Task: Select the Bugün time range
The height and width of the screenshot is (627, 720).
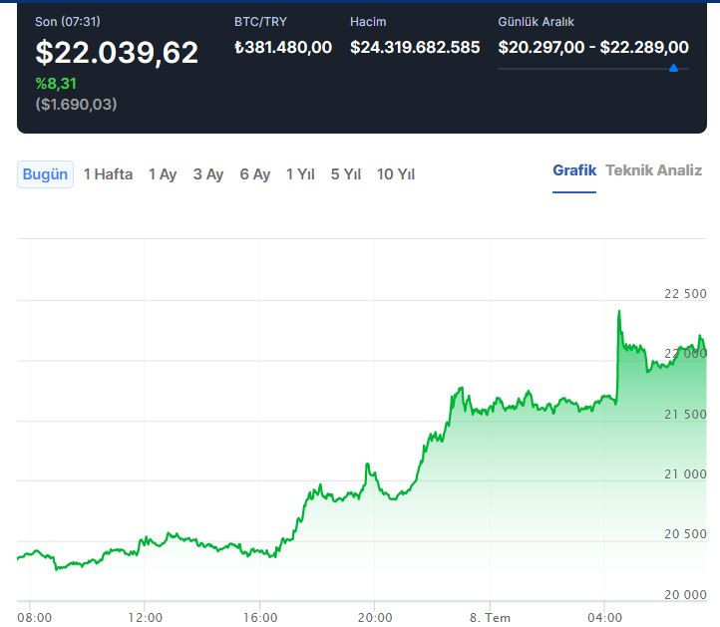Action: 45,174
